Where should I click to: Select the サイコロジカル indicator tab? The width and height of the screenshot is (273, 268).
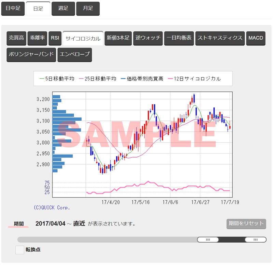[83, 38]
